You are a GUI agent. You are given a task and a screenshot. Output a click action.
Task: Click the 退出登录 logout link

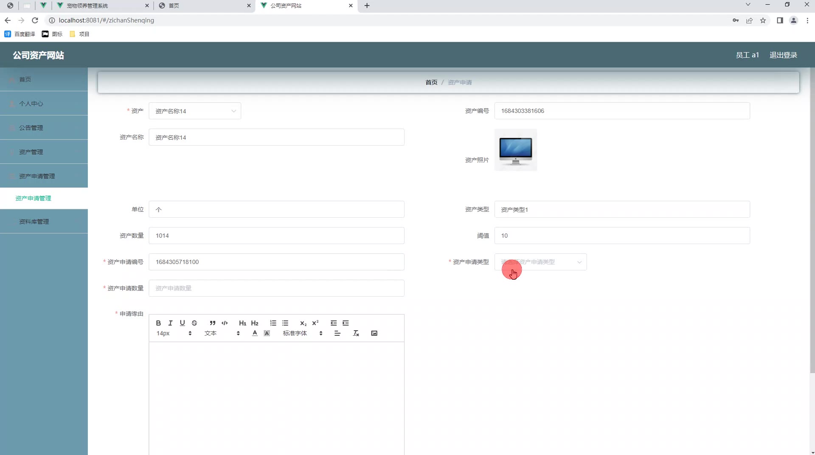(783, 55)
